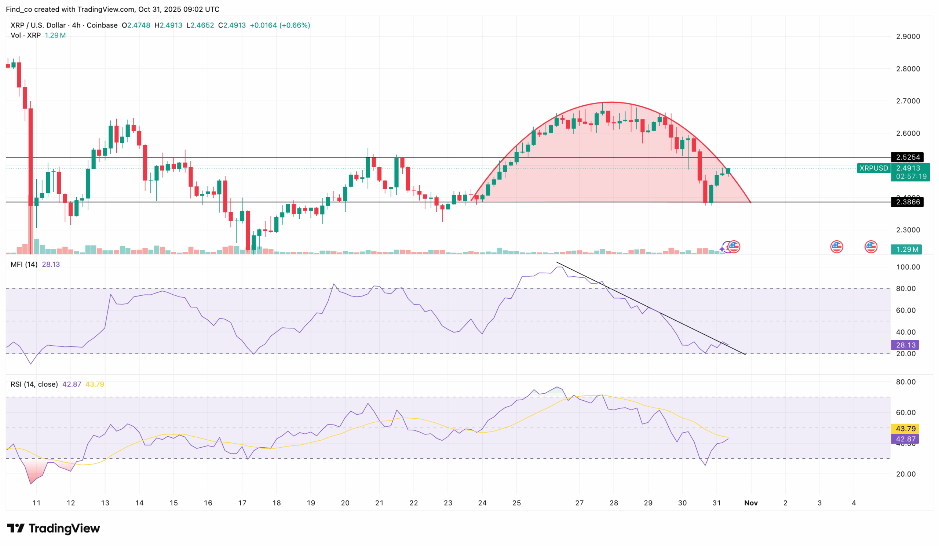This screenshot has width=939, height=546.
Task: Select the US flag event marker under Nov 2
Action: pyautogui.click(x=837, y=247)
